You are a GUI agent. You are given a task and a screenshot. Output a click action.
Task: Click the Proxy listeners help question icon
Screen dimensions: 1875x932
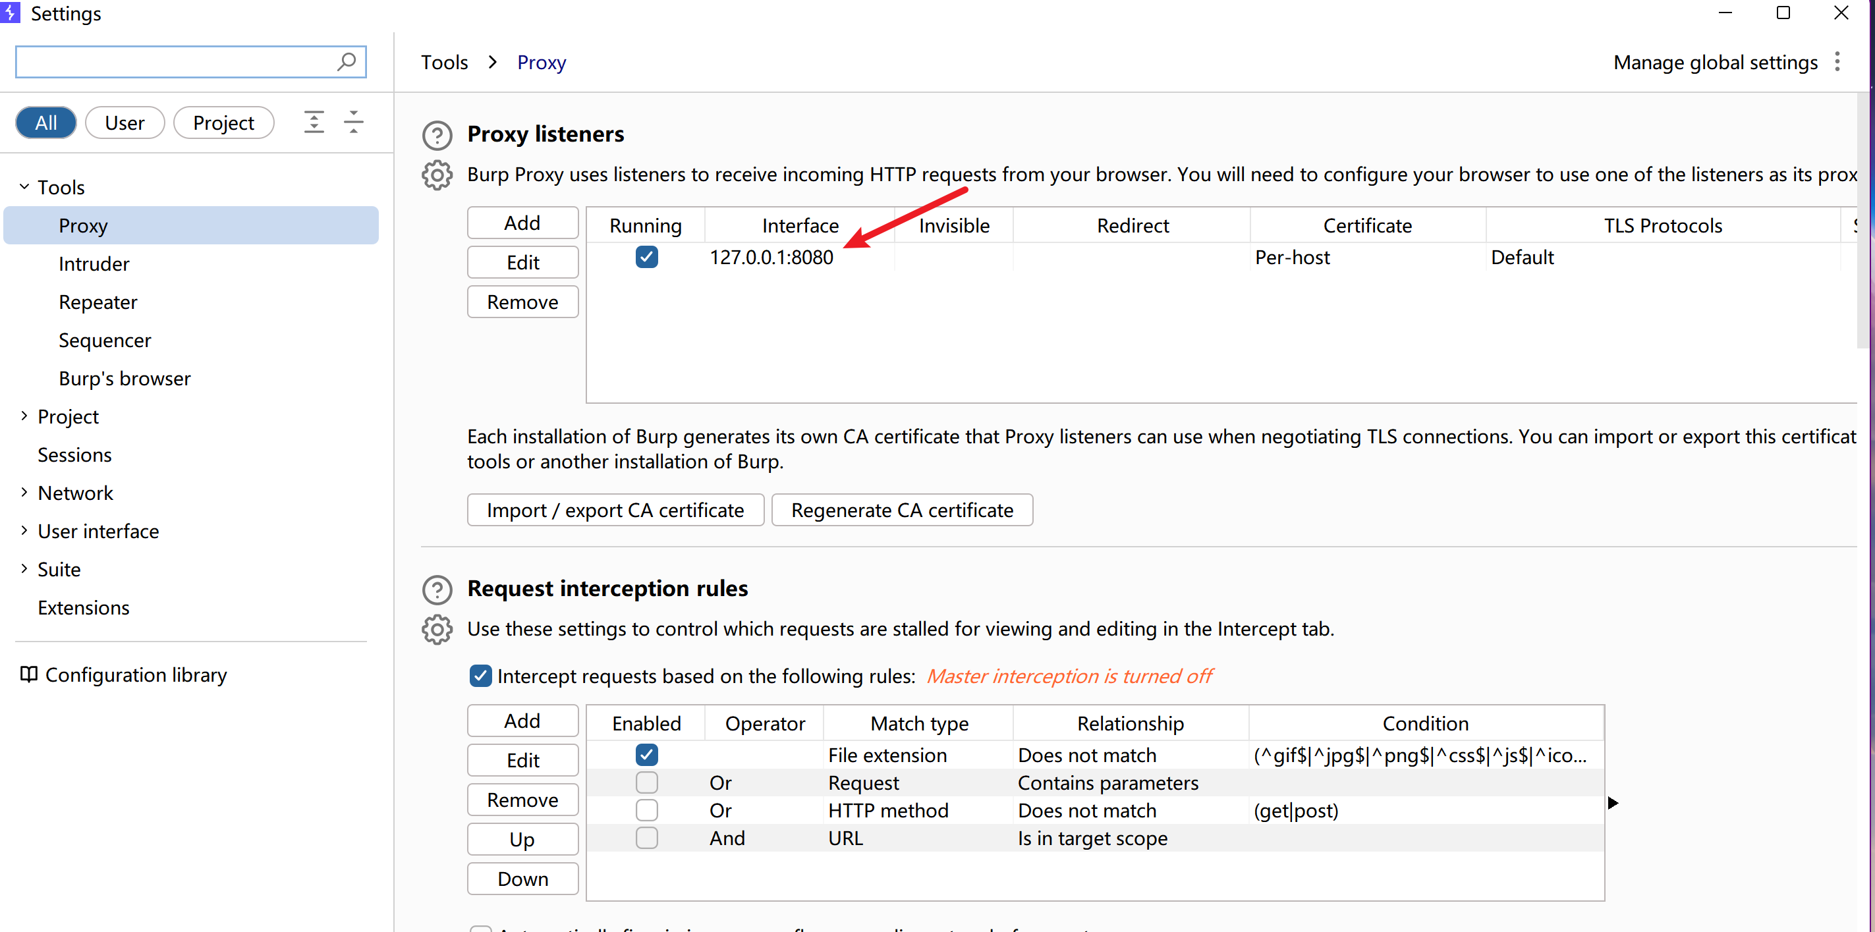coord(437,135)
